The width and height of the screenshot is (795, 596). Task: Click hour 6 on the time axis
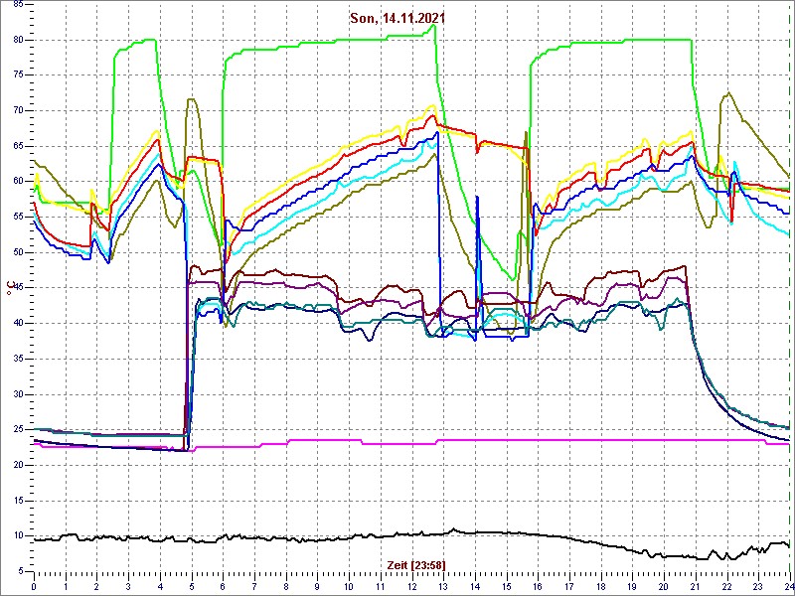point(223,584)
